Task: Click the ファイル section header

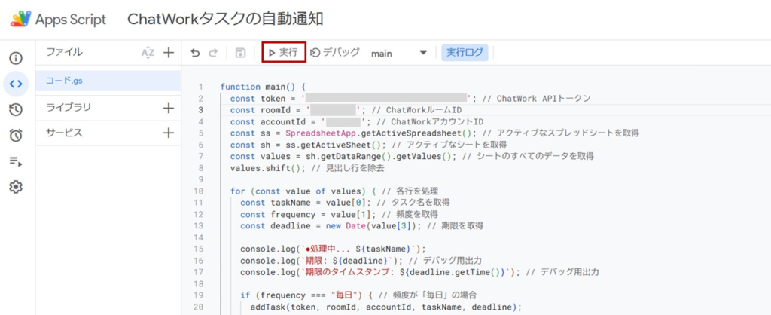Action: pyautogui.click(x=65, y=52)
